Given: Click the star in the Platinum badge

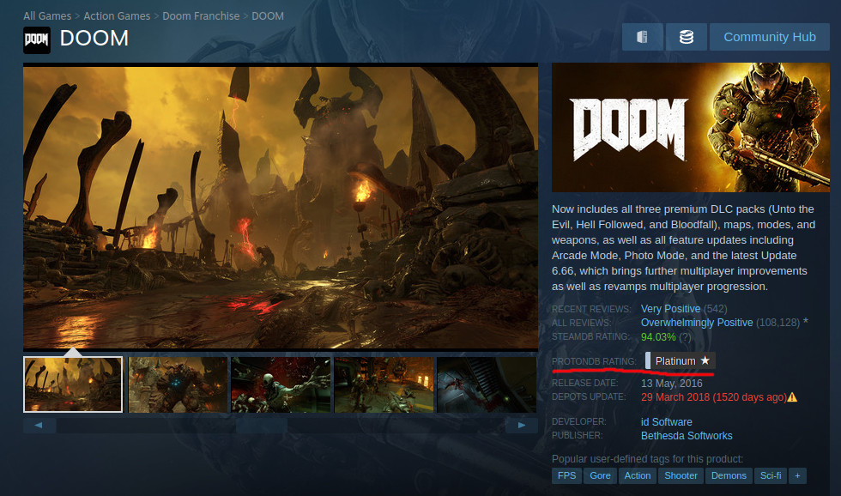Looking at the screenshot, I should pos(705,361).
